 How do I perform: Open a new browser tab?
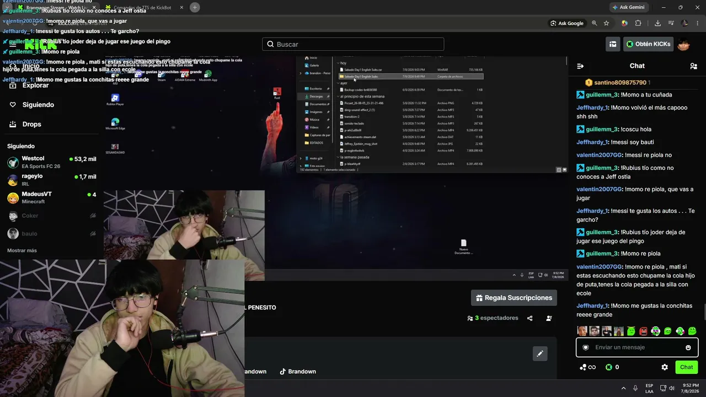pos(195,7)
